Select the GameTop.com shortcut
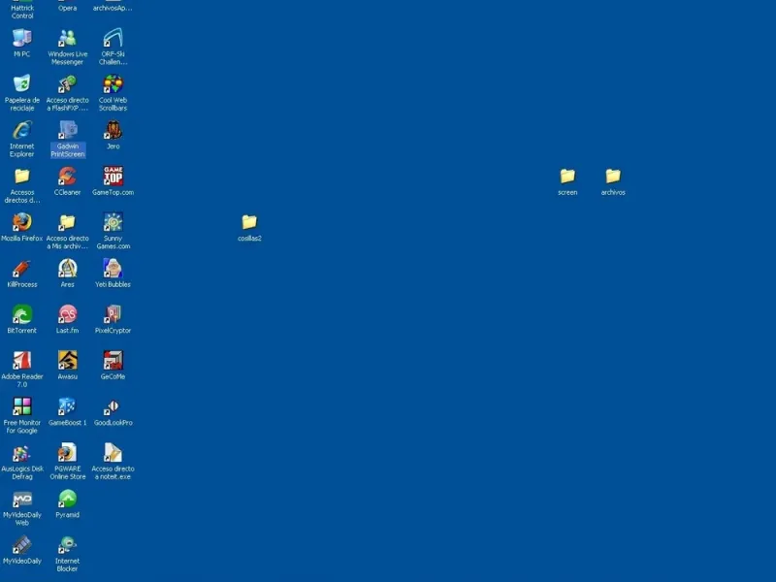The height and width of the screenshot is (582, 776). [113, 177]
